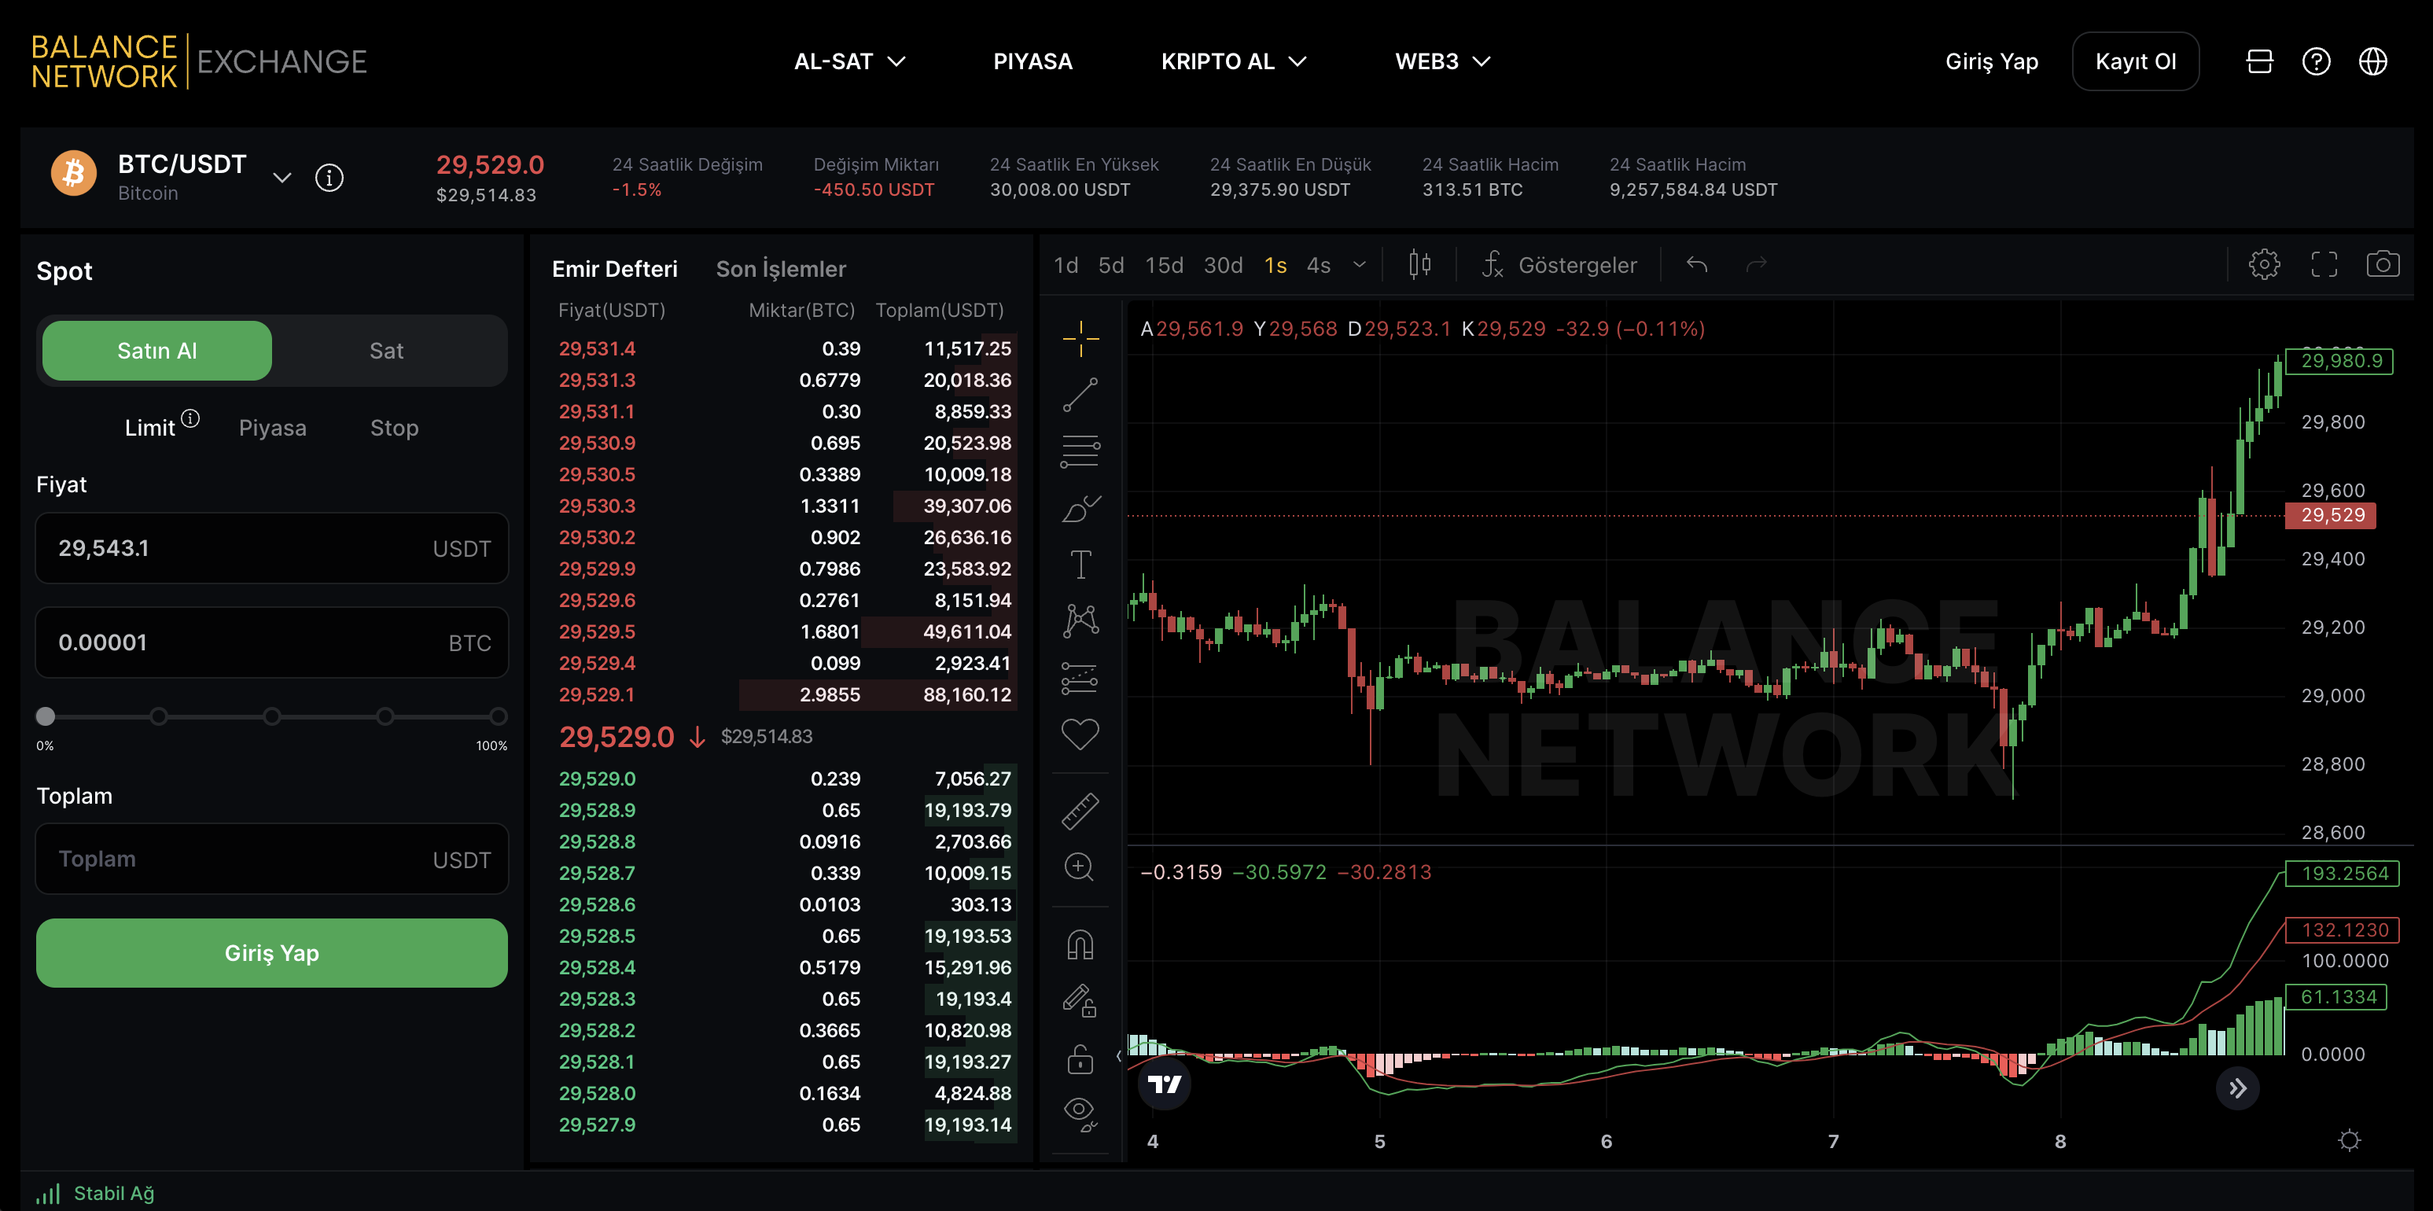The image size is (2433, 1211).
Task: Switch to Son İşlemler tab
Action: tap(780, 269)
